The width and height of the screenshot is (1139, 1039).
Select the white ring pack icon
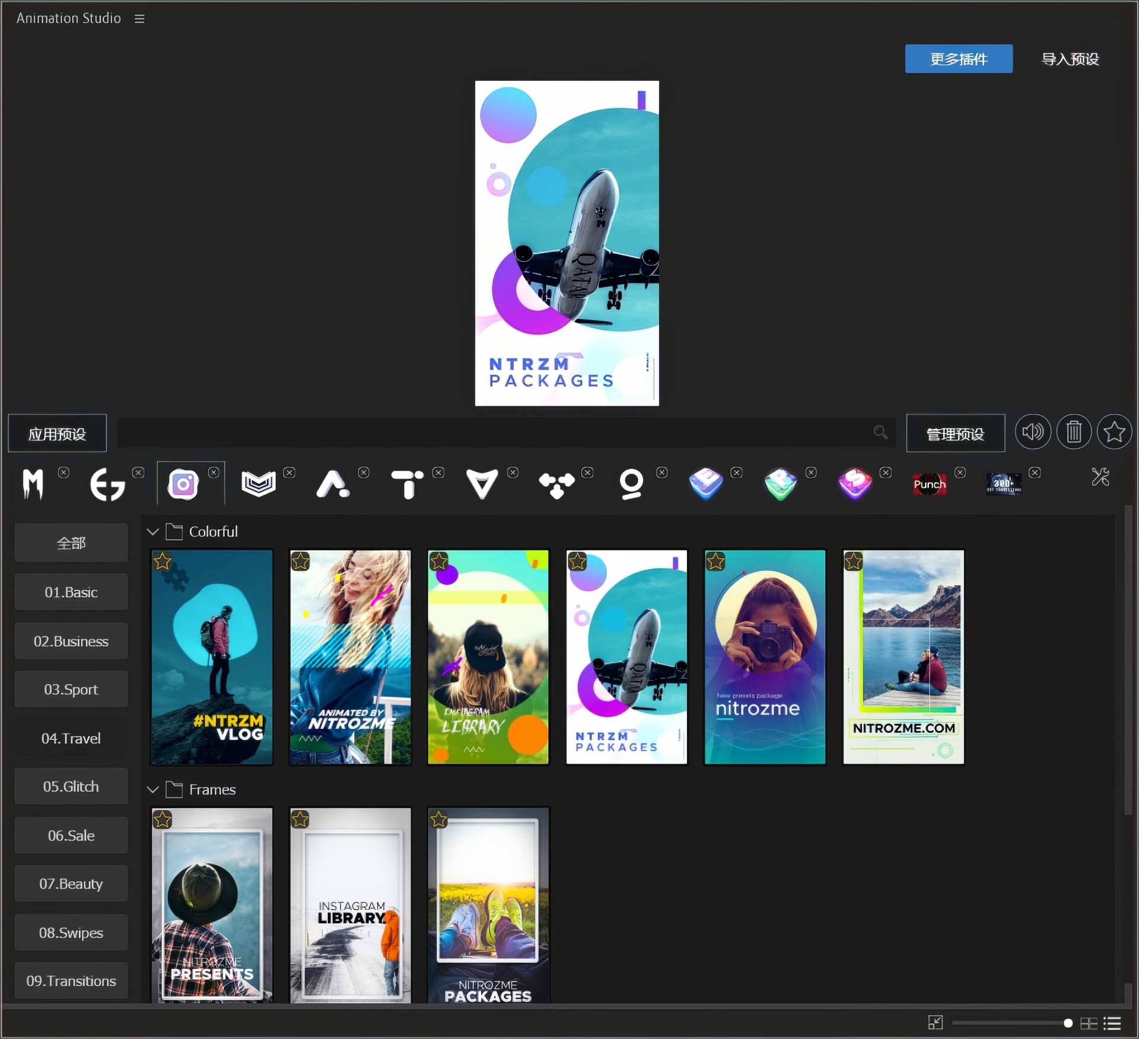(x=631, y=484)
